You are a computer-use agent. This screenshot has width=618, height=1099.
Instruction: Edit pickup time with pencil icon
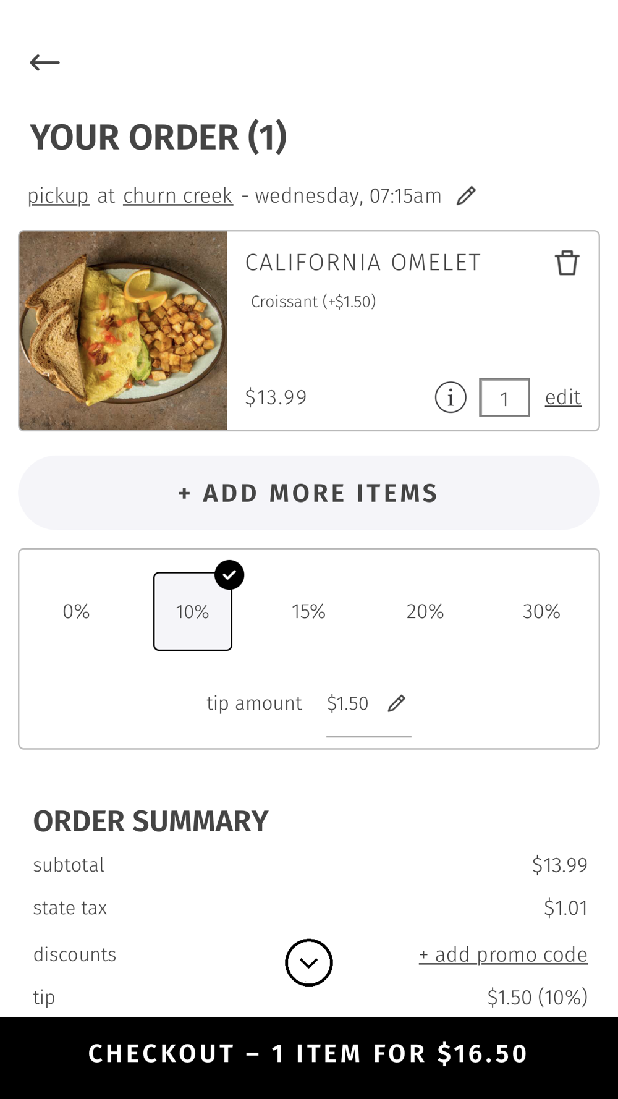466,196
